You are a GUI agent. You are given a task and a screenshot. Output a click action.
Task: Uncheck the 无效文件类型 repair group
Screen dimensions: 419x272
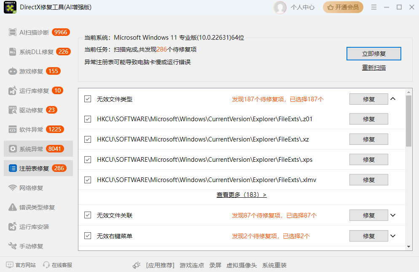pos(87,99)
